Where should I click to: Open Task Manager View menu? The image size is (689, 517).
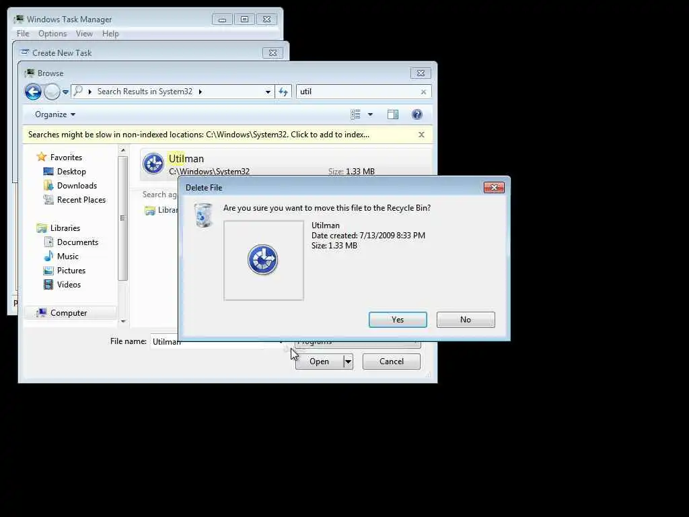[x=84, y=34]
